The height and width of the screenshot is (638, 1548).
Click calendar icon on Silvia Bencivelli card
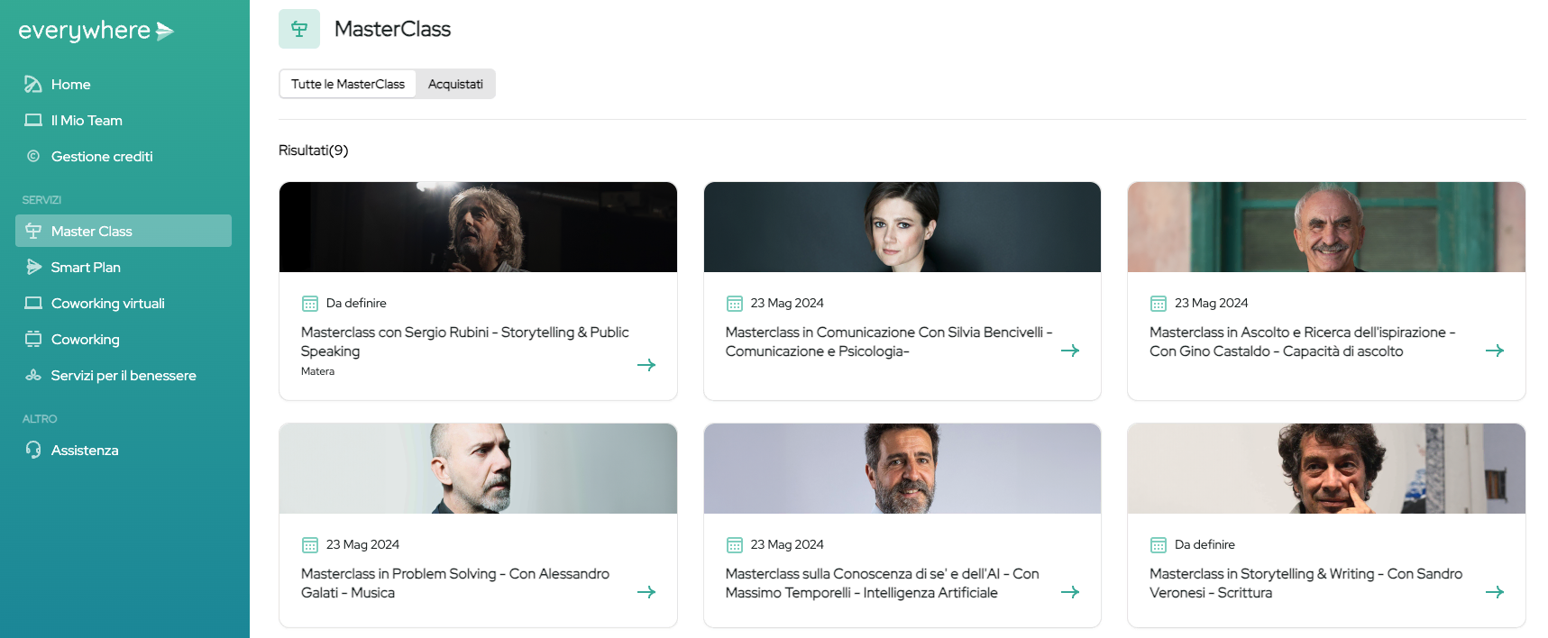pos(735,304)
